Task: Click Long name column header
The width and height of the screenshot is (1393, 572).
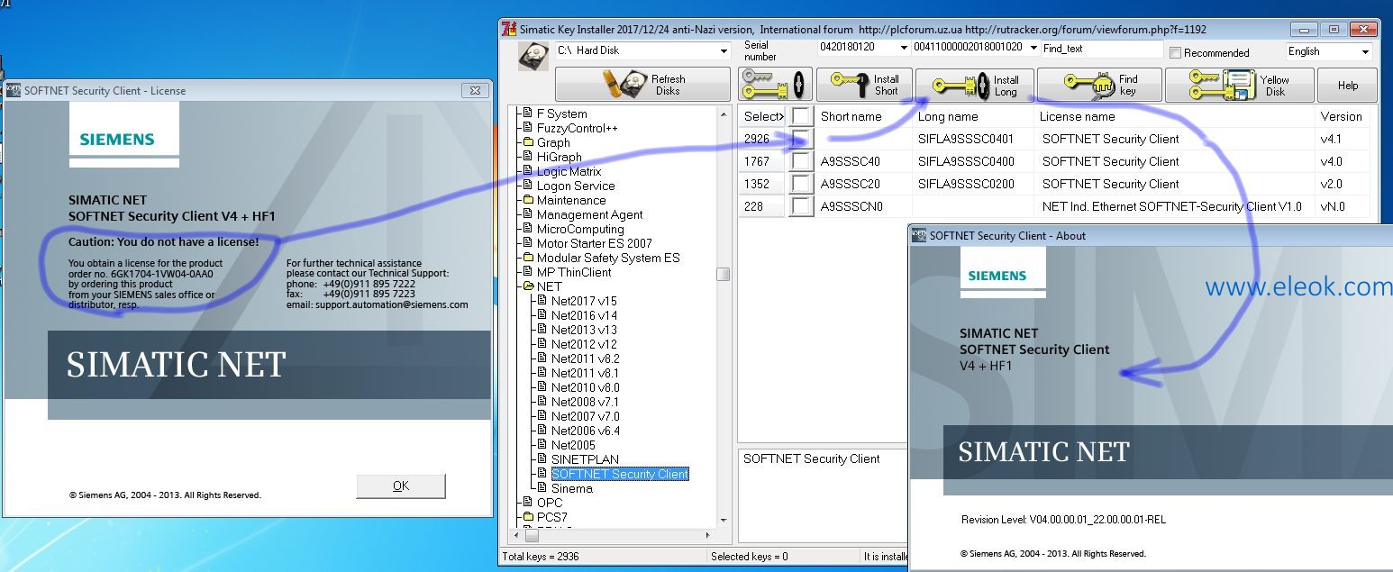Action: [972, 116]
